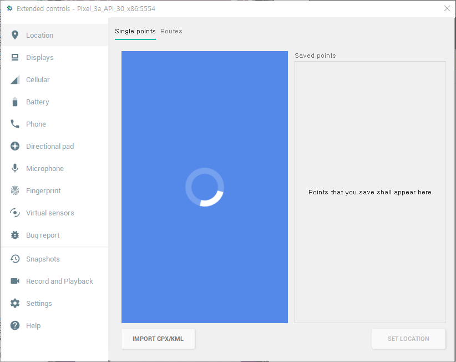Open the Snapshots label
This screenshot has width=456, height=362.
click(x=43, y=259)
